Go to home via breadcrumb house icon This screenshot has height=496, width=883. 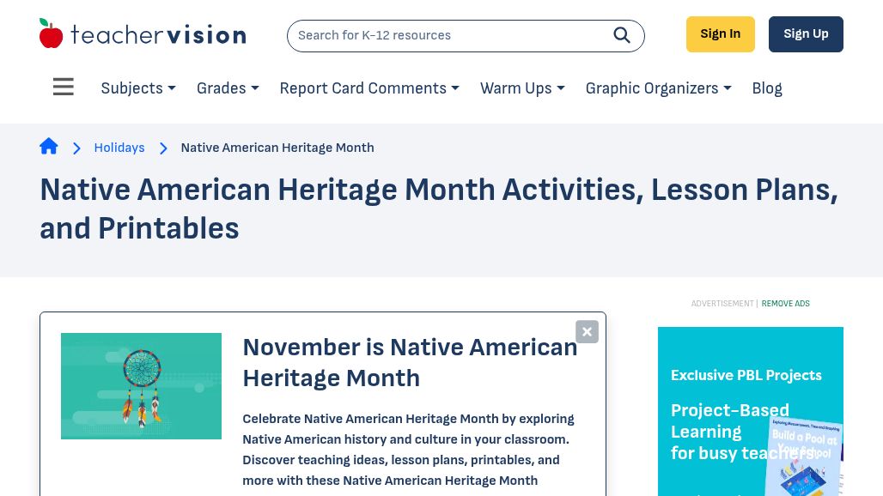(49, 147)
